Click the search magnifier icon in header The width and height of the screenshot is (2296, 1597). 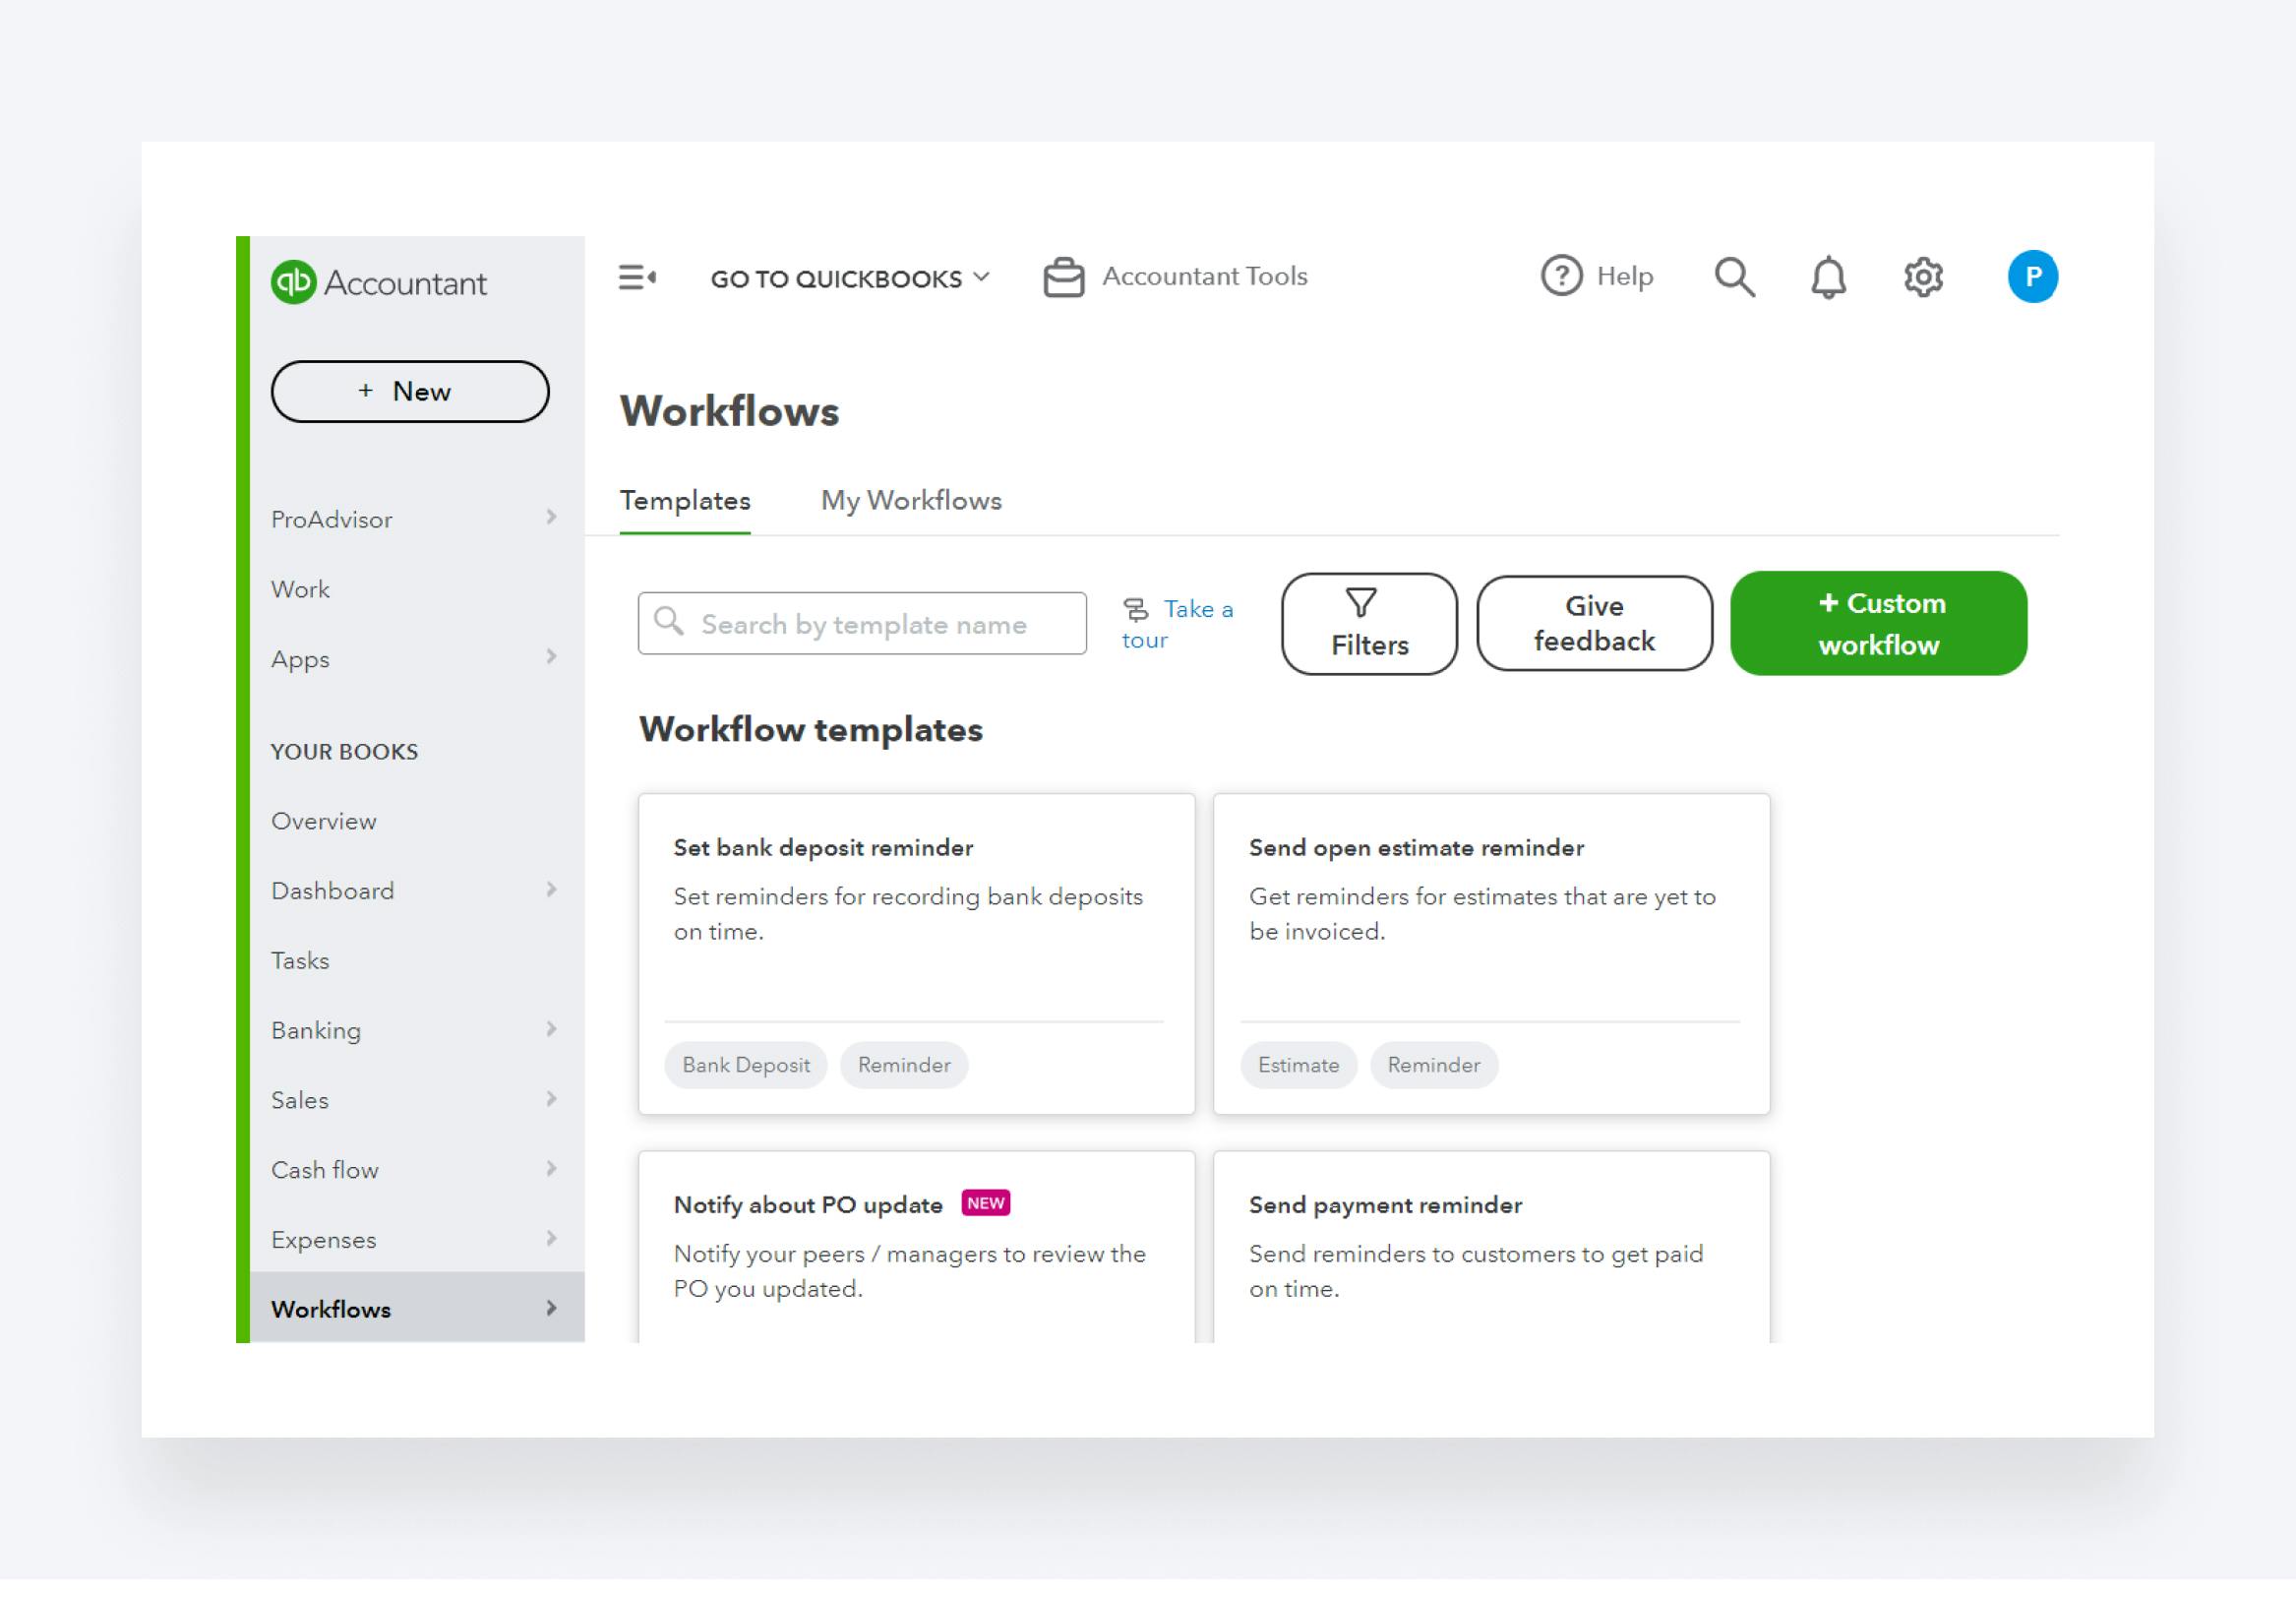1734,277
